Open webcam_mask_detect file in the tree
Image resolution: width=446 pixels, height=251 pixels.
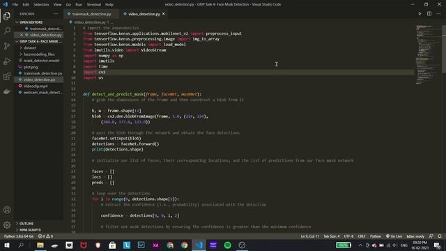click(x=39, y=93)
